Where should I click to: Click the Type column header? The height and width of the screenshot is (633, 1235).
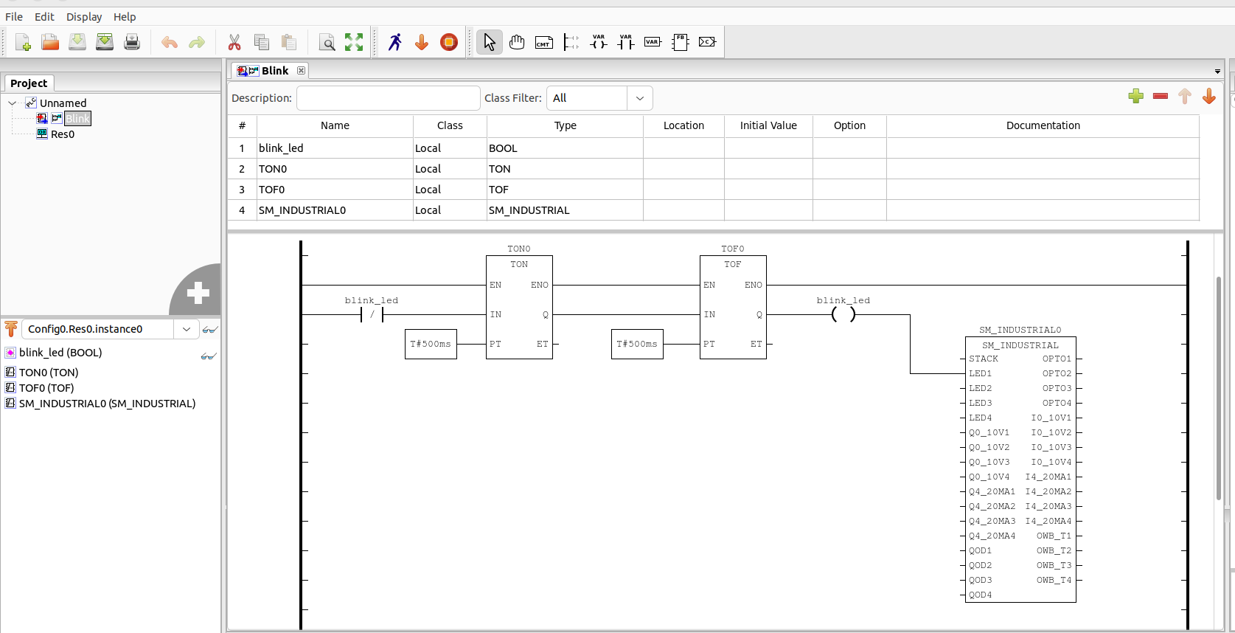566,125
